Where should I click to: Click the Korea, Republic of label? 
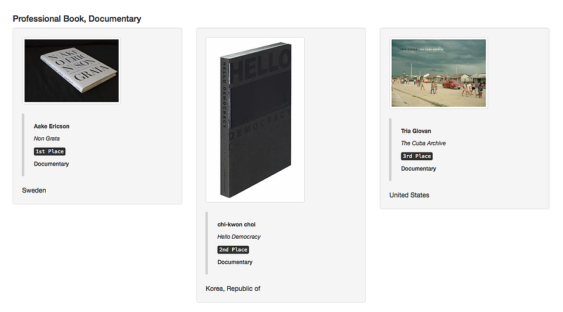tap(232, 289)
